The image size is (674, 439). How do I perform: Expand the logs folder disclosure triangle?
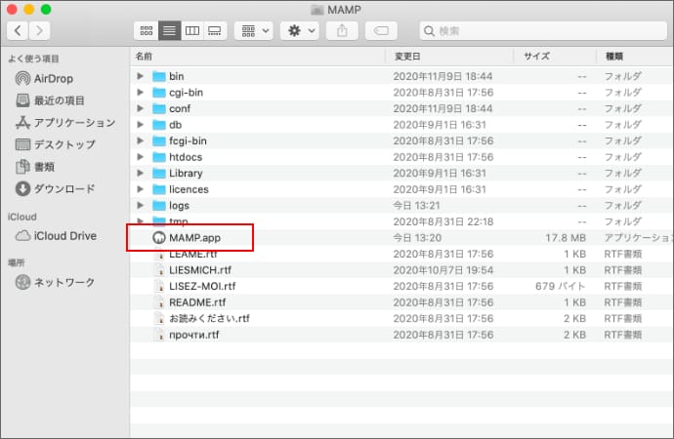pos(142,206)
